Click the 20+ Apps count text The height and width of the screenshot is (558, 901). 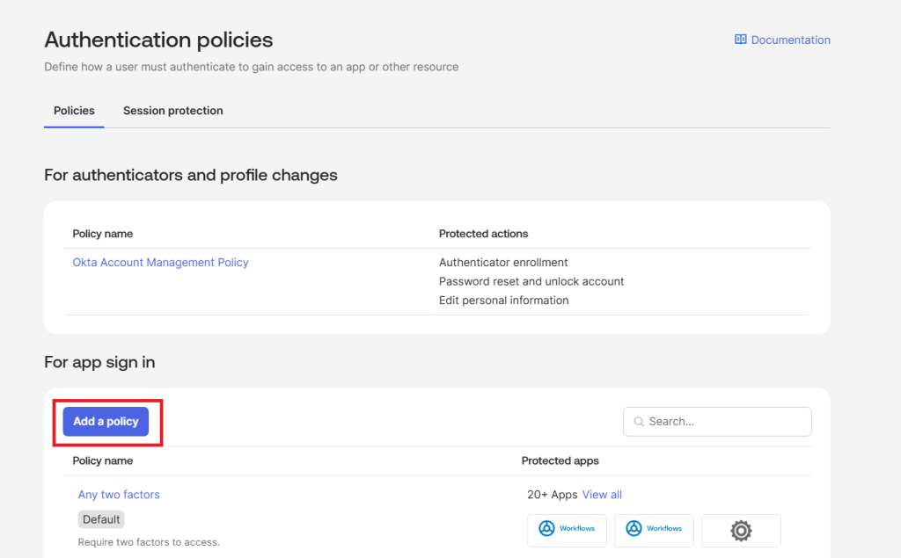pyautogui.click(x=552, y=495)
